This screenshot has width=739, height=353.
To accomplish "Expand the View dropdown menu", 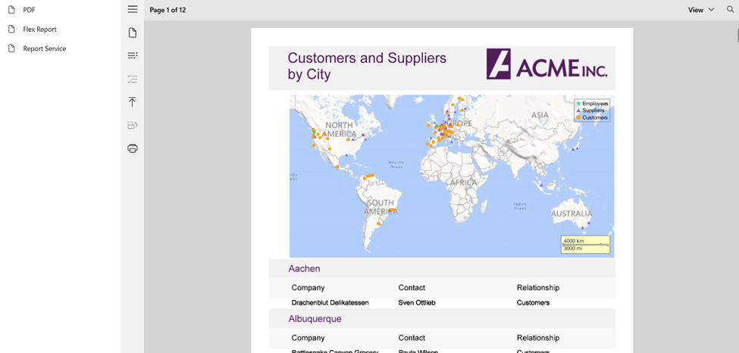I will pos(701,10).
